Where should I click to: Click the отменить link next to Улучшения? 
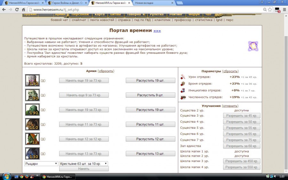(x=230, y=106)
